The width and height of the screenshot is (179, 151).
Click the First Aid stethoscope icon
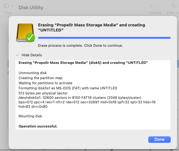174,6
